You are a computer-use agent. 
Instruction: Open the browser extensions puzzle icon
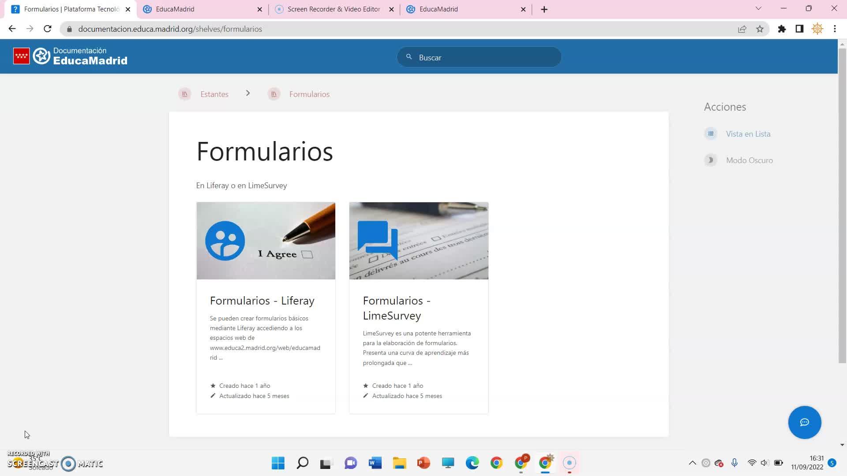point(782,29)
